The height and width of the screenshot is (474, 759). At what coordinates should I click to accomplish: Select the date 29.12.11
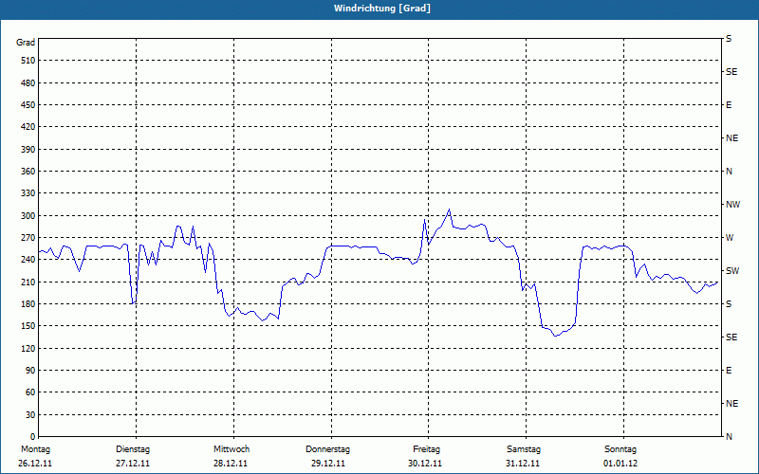tap(328, 464)
